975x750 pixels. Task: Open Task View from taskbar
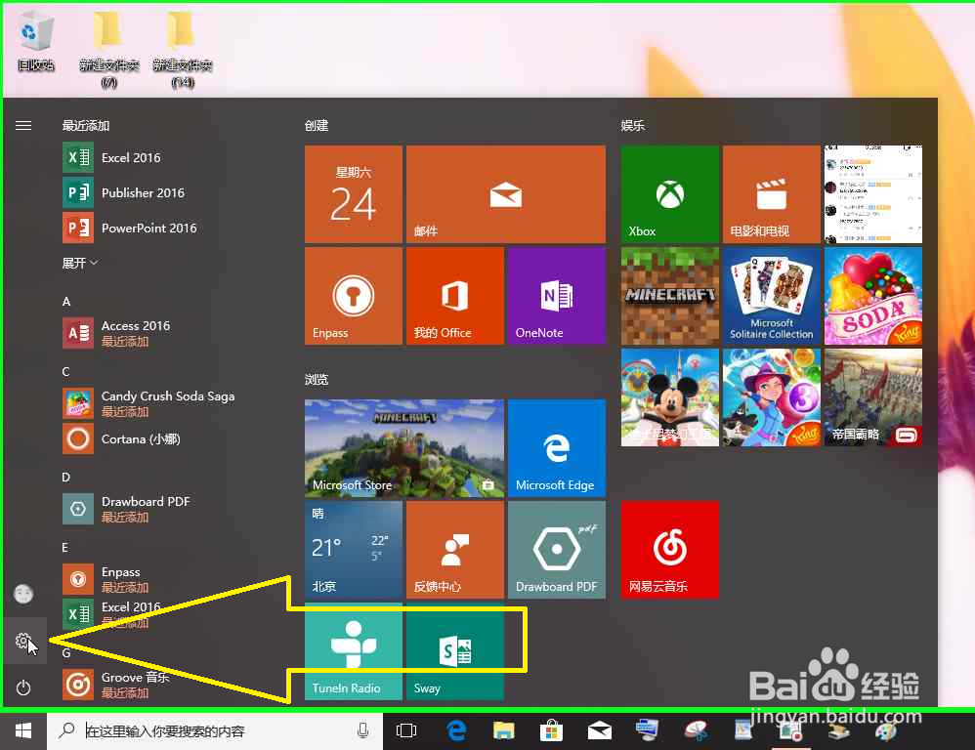(x=406, y=730)
